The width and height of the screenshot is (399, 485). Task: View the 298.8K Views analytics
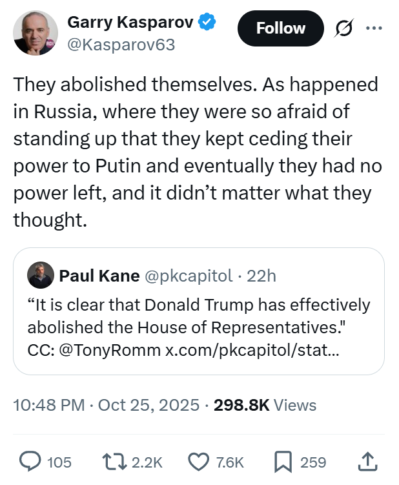(265, 405)
